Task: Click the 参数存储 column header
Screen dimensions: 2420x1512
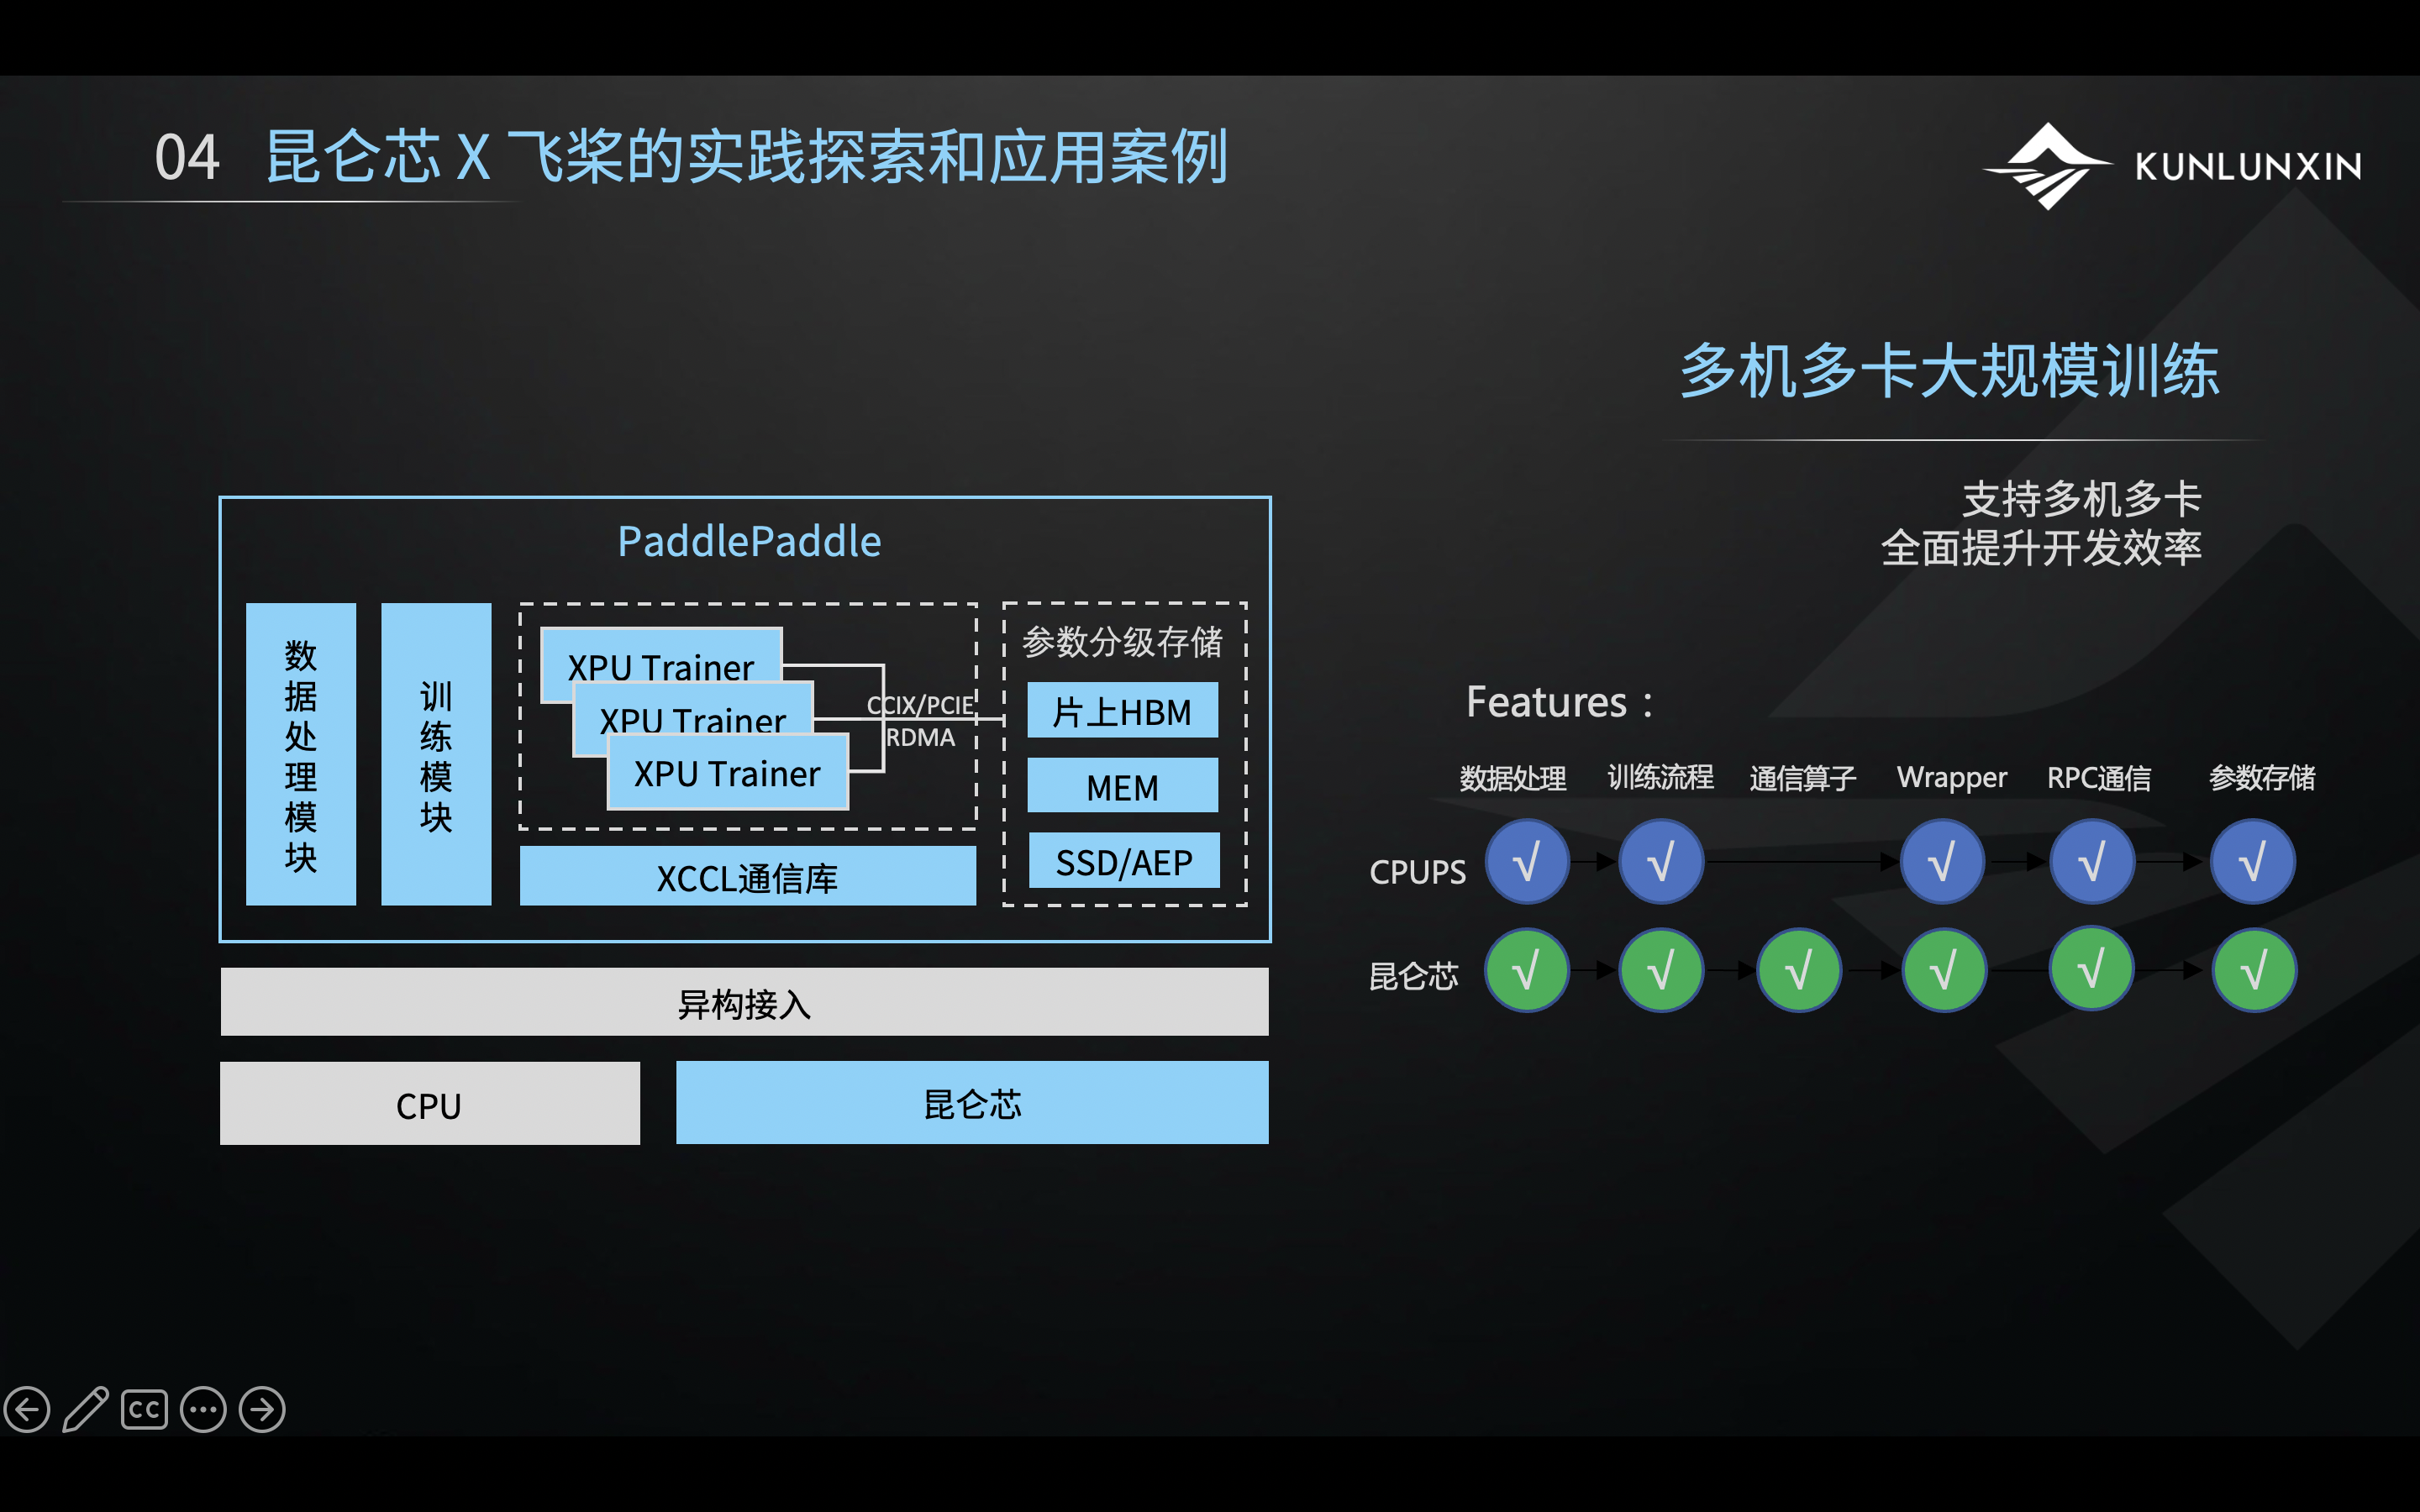Action: point(2262,777)
